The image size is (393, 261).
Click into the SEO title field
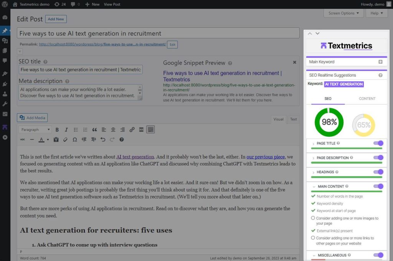pyautogui.click(x=81, y=70)
